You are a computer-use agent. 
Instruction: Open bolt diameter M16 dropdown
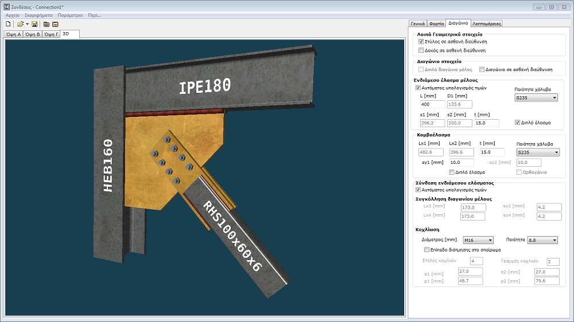(477, 240)
